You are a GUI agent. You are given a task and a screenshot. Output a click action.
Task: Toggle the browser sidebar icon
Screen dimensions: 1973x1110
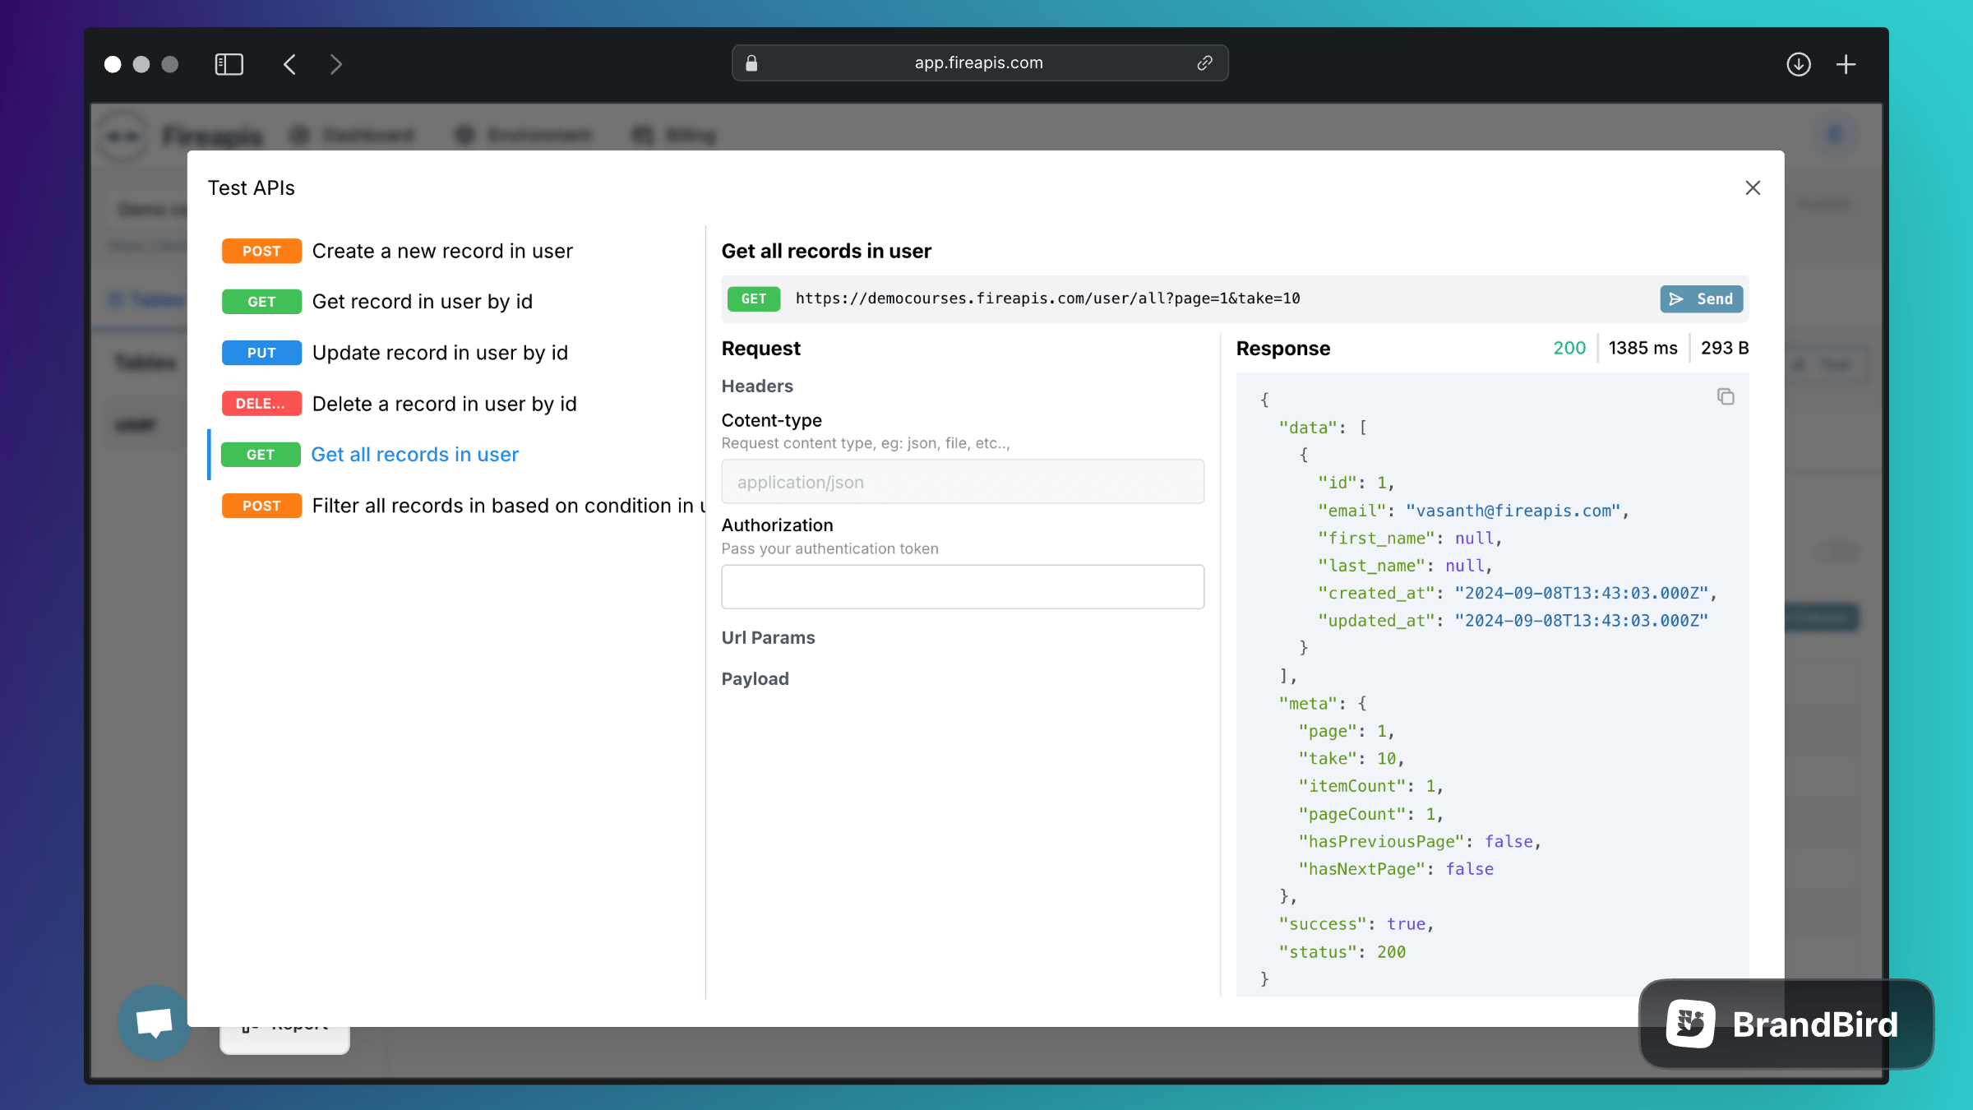click(229, 64)
